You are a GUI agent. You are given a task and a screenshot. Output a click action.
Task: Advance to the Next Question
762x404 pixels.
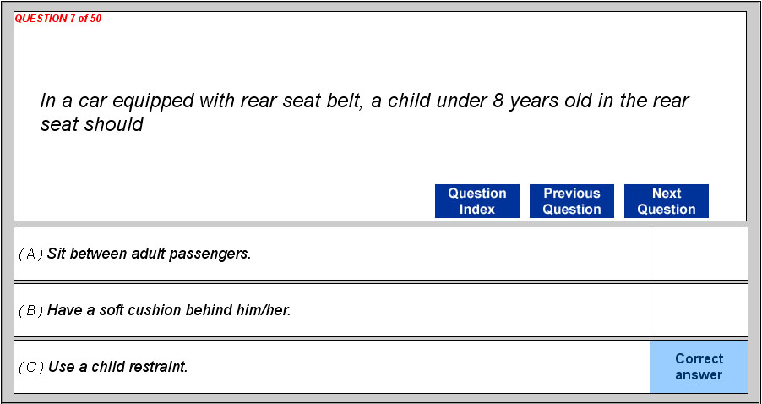tap(666, 201)
